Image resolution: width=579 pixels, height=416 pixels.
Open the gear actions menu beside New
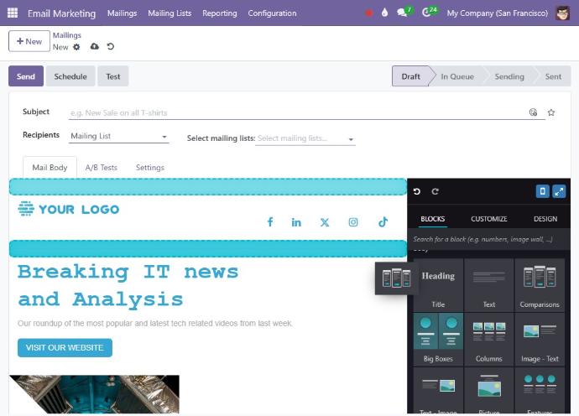(x=77, y=47)
